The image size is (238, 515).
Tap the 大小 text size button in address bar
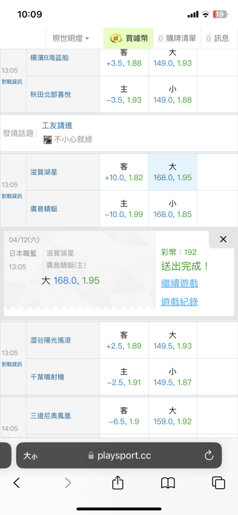point(30,456)
